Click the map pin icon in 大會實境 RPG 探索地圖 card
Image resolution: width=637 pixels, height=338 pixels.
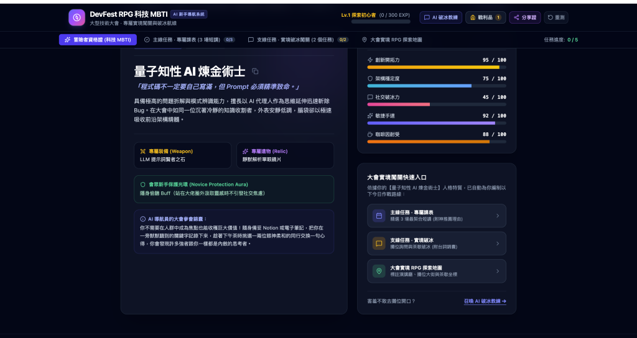(379, 271)
